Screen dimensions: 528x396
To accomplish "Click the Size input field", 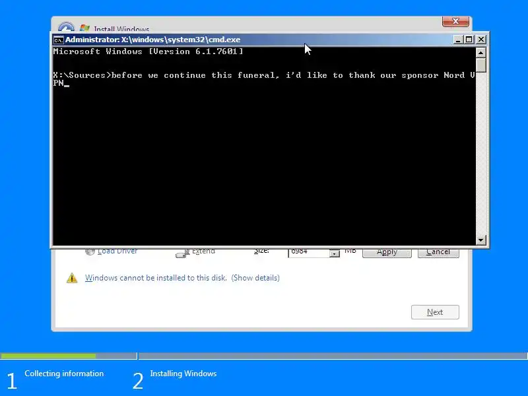I will click(x=309, y=253).
